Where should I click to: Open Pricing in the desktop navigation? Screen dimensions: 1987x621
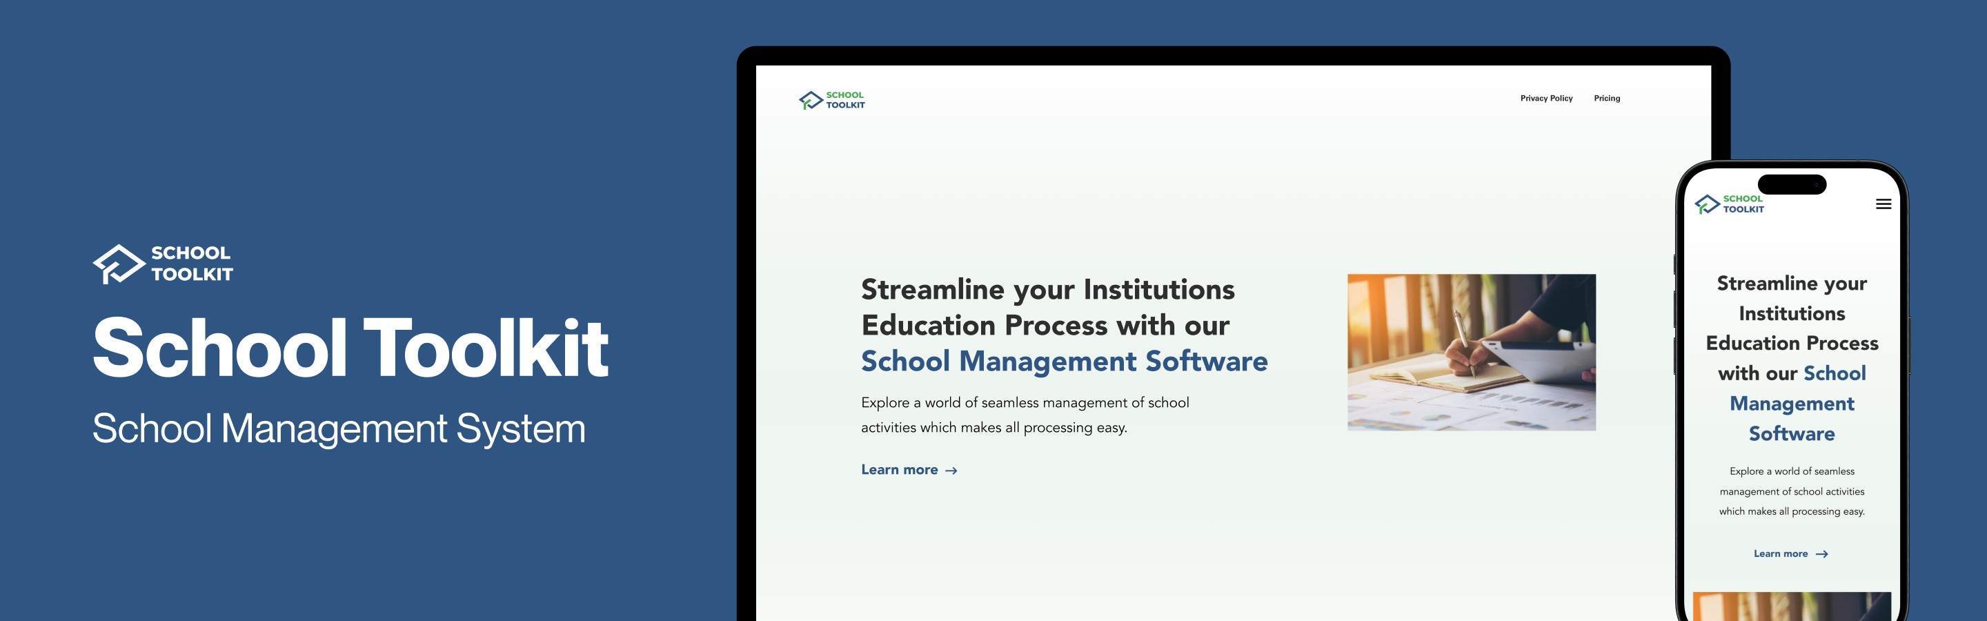coord(1607,98)
